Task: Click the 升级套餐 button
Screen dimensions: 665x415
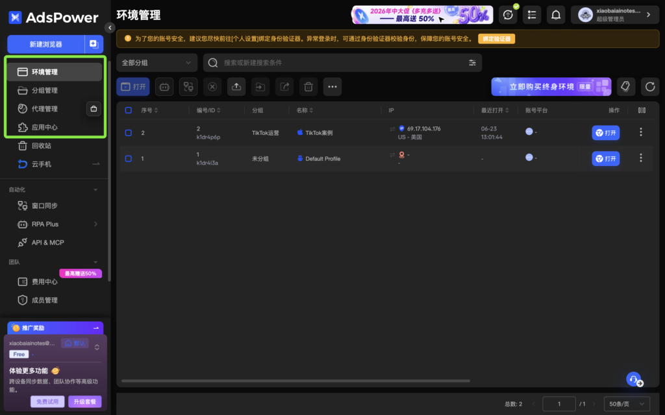Action: (x=85, y=401)
